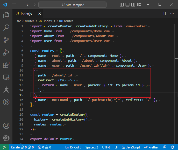This screenshot has height=150, width=178.
Task: Click line number 6 in gutter
Action: (x=22, y=51)
